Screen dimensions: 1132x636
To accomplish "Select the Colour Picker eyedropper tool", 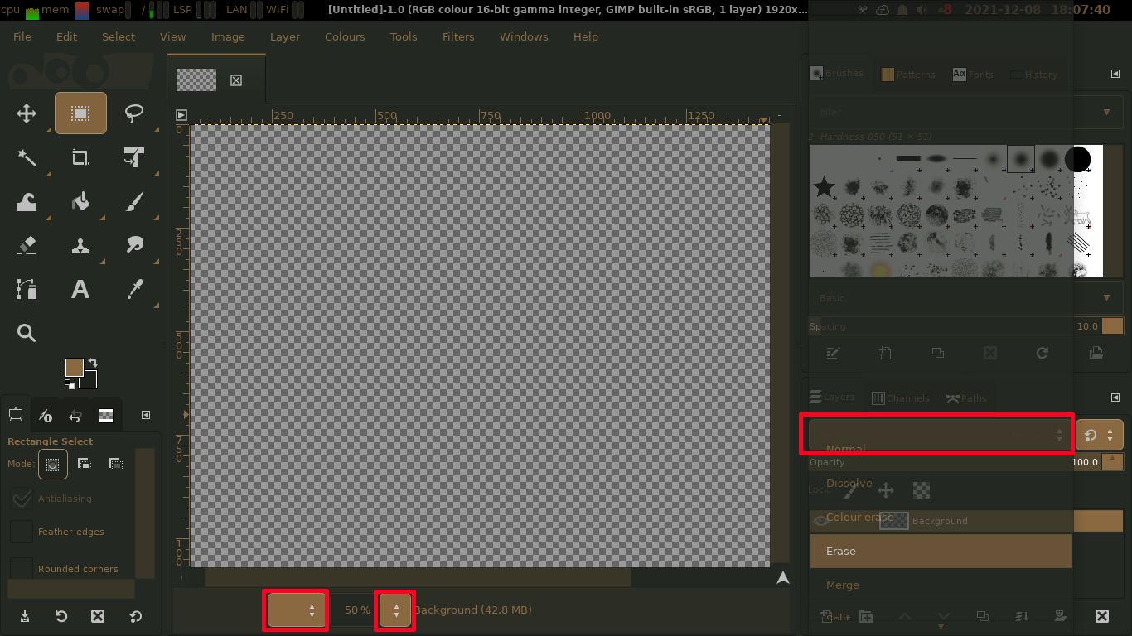I will (134, 289).
